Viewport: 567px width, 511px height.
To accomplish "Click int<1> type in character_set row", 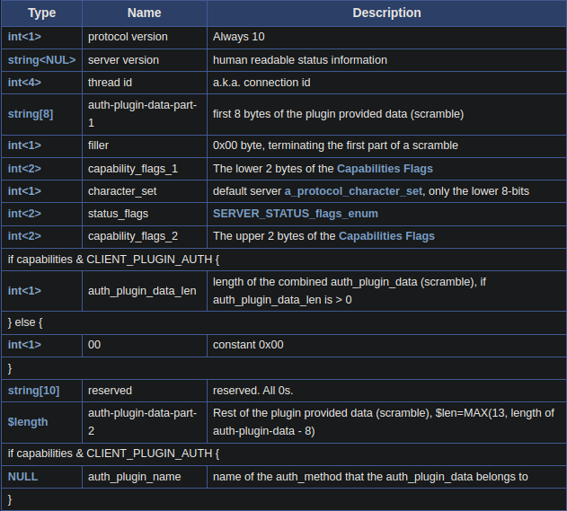I will (24, 191).
